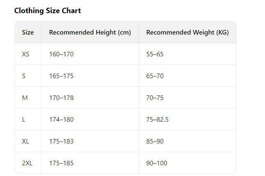Select the 165–175 height value

click(61, 76)
